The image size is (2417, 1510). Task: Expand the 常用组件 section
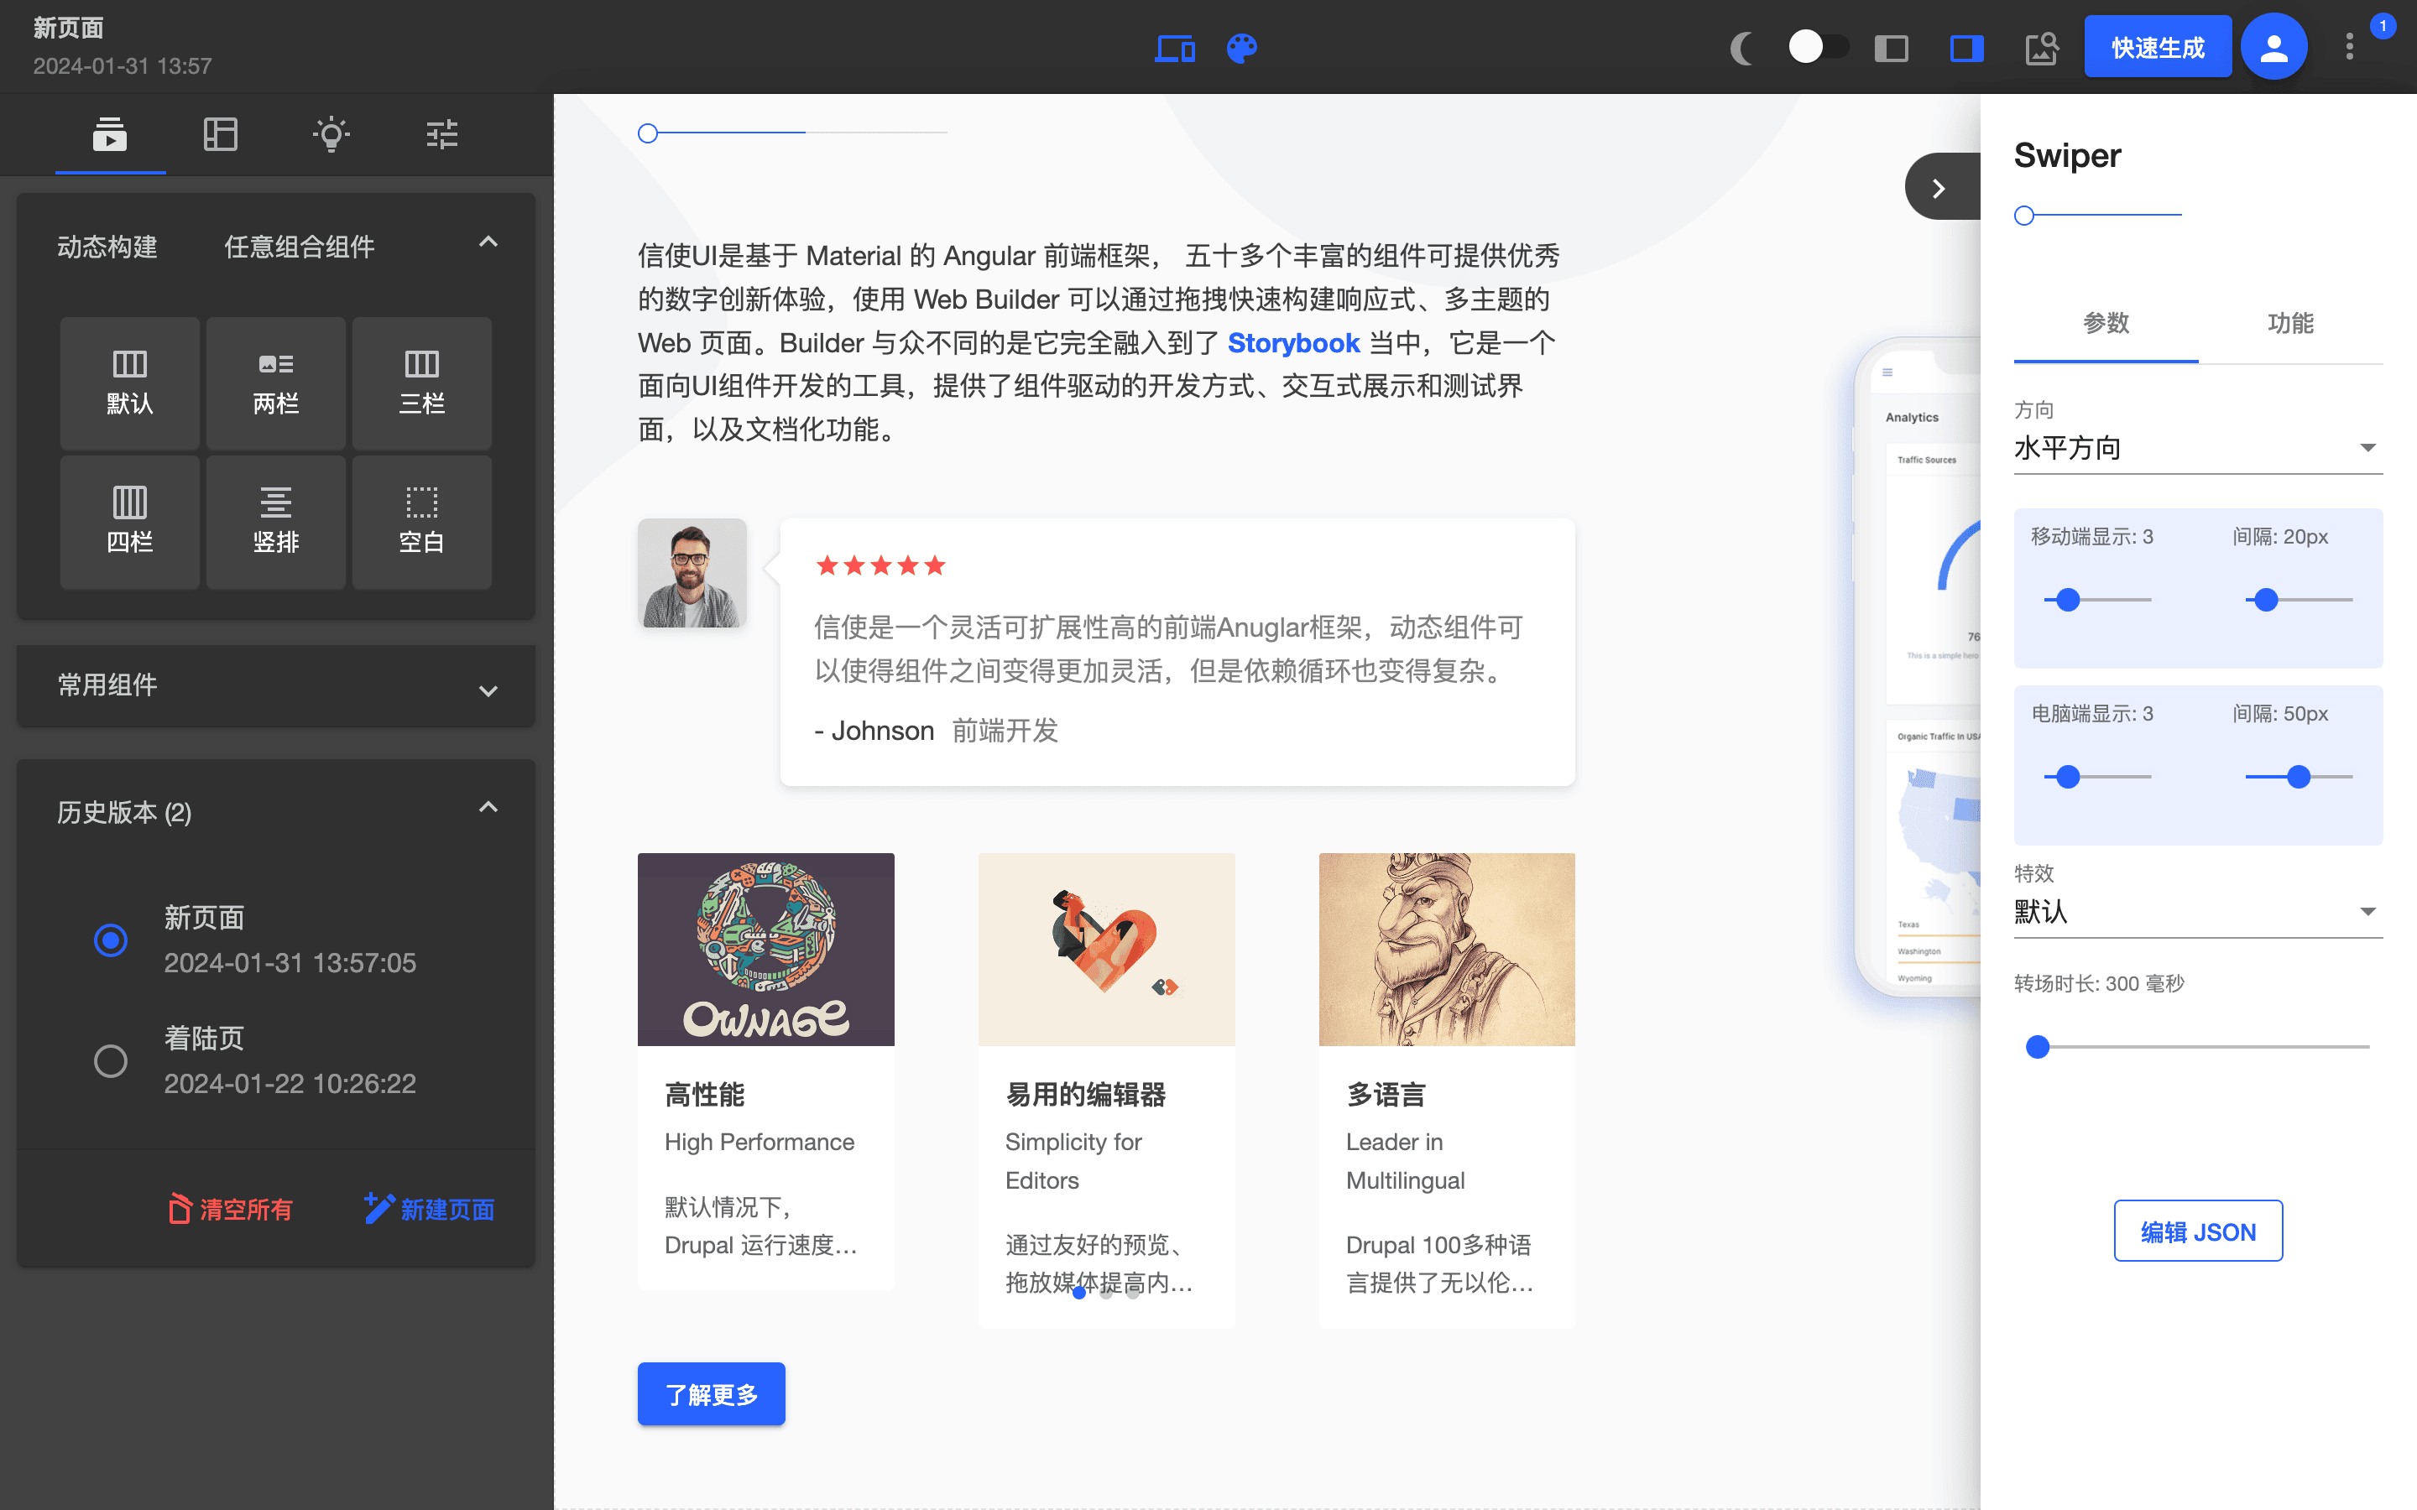click(488, 689)
